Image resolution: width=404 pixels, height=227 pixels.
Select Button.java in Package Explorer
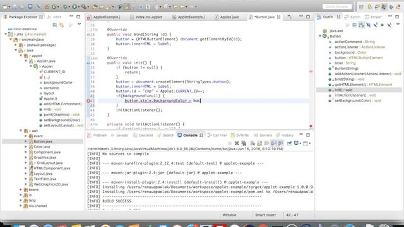point(43,141)
